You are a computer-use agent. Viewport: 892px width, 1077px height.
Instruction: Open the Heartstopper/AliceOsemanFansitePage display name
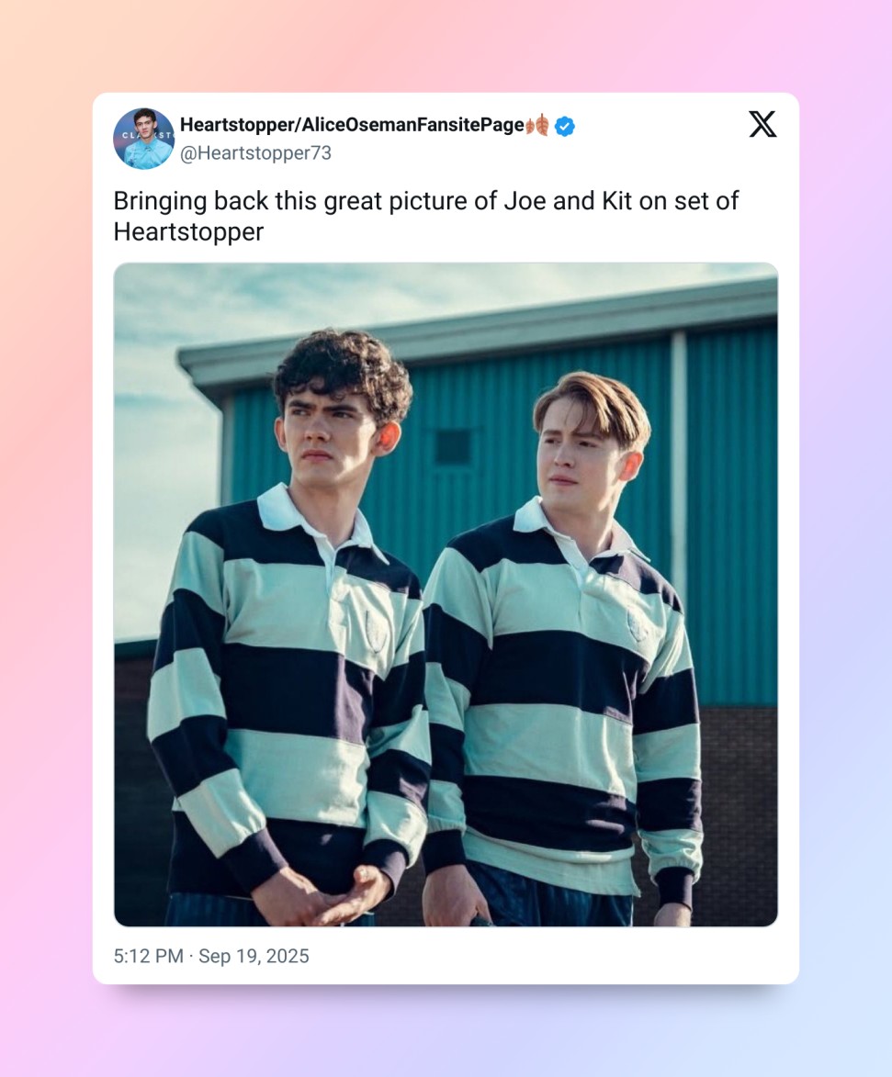pyautogui.click(x=352, y=124)
